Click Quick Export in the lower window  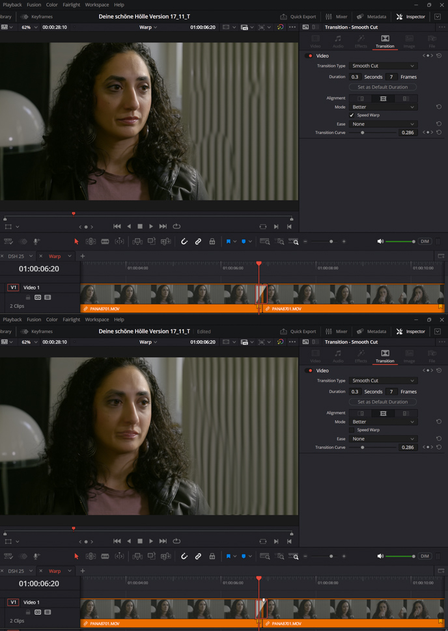tap(298, 331)
